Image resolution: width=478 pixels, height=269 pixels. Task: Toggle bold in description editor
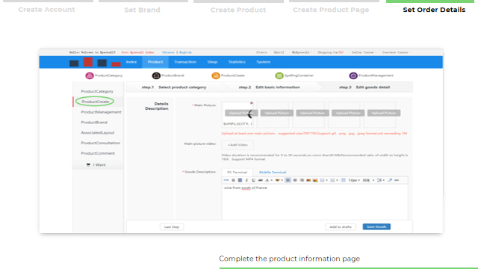coord(233,180)
